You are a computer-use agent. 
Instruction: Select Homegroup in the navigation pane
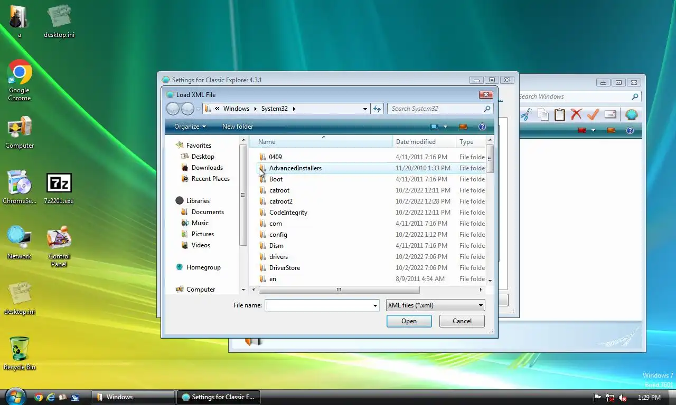pyautogui.click(x=203, y=267)
